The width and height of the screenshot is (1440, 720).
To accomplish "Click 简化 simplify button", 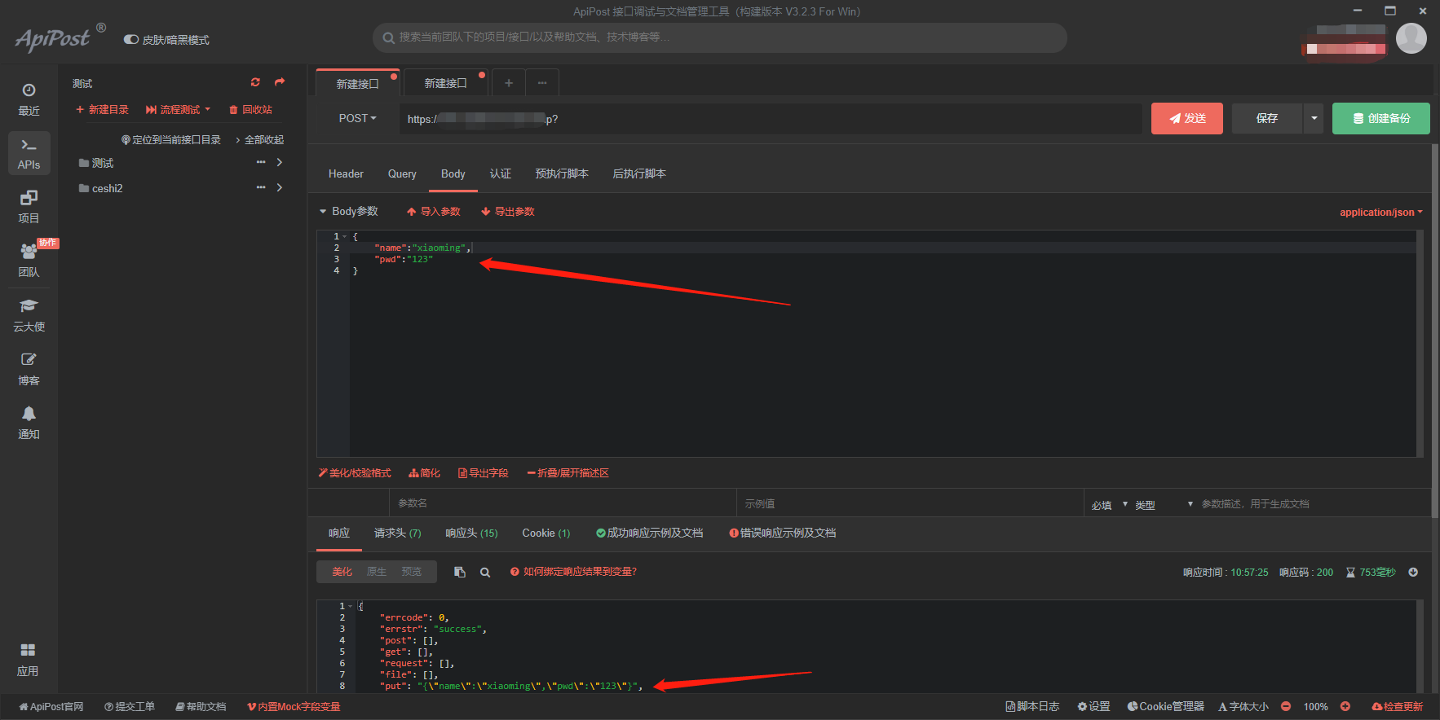I will 424,472.
